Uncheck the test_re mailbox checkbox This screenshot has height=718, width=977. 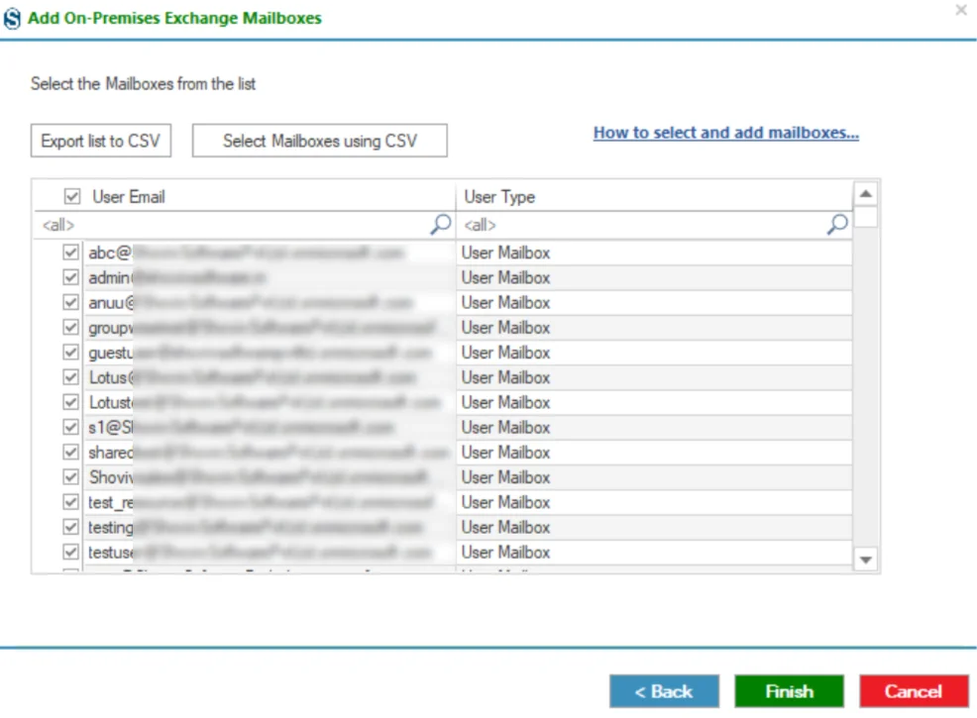71,501
